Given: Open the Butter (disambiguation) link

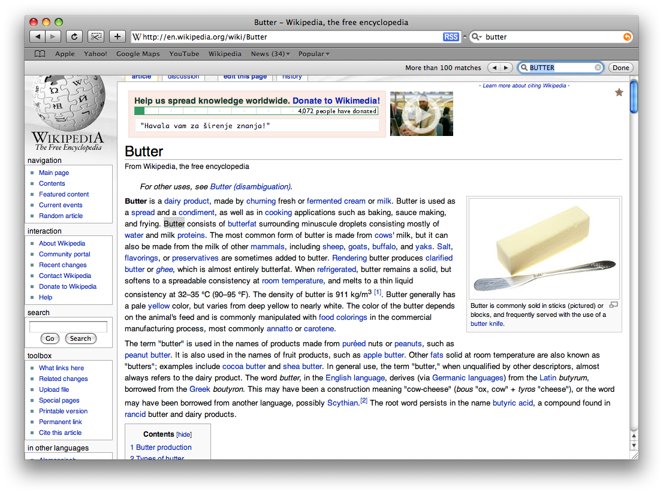Looking at the screenshot, I should coord(251,187).
